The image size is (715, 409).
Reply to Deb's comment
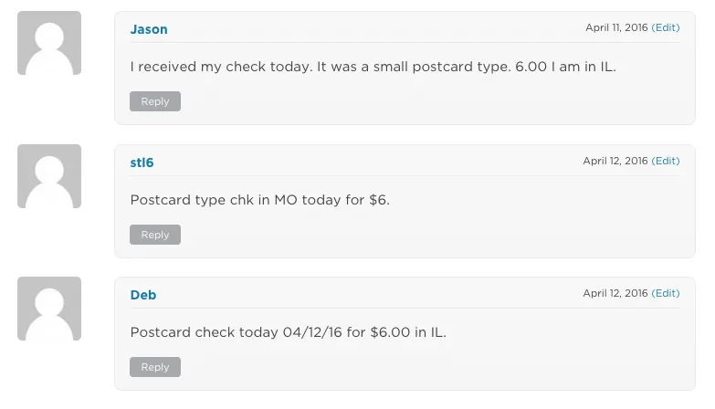pos(155,367)
